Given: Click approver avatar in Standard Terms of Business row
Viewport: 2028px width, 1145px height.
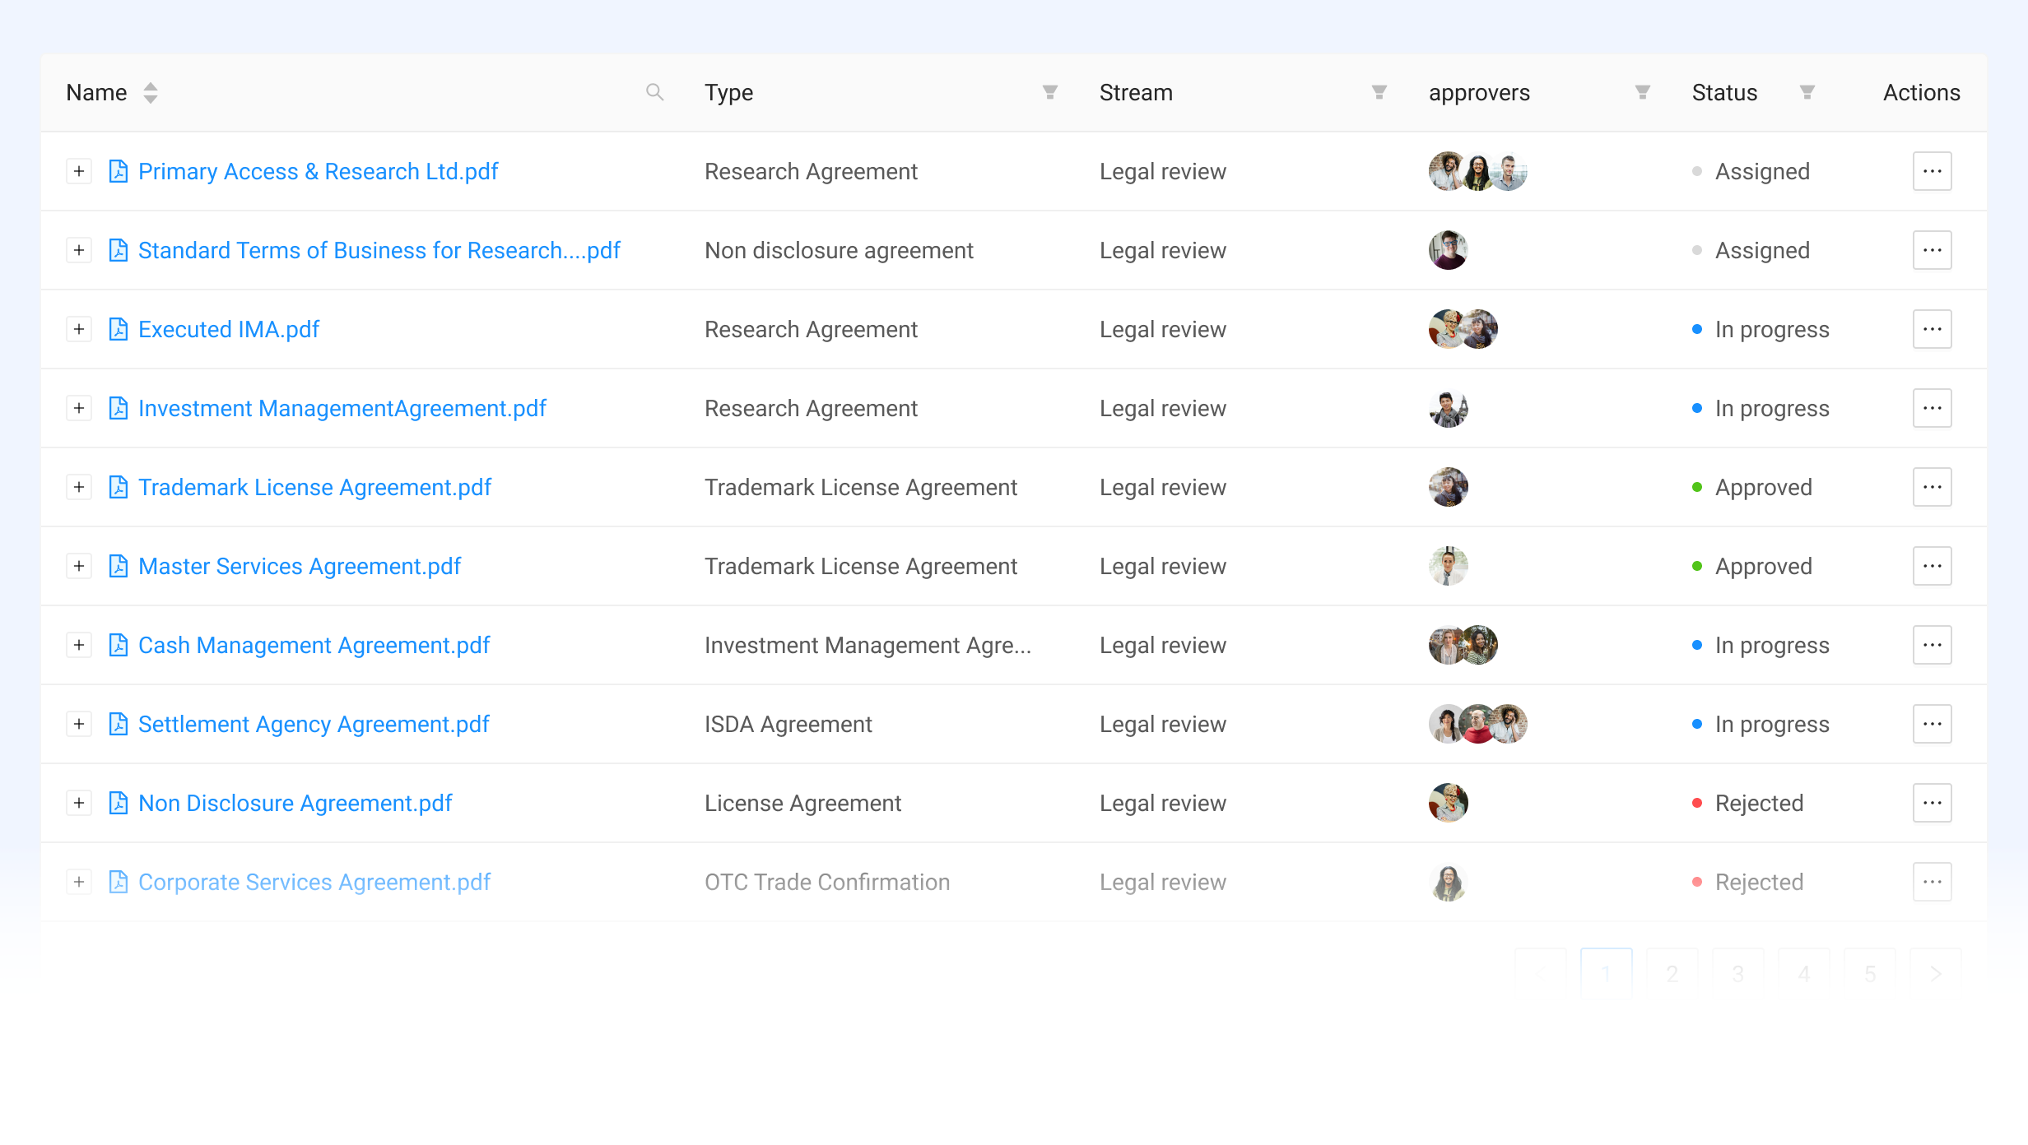Looking at the screenshot, I should tap(1449, 250).
